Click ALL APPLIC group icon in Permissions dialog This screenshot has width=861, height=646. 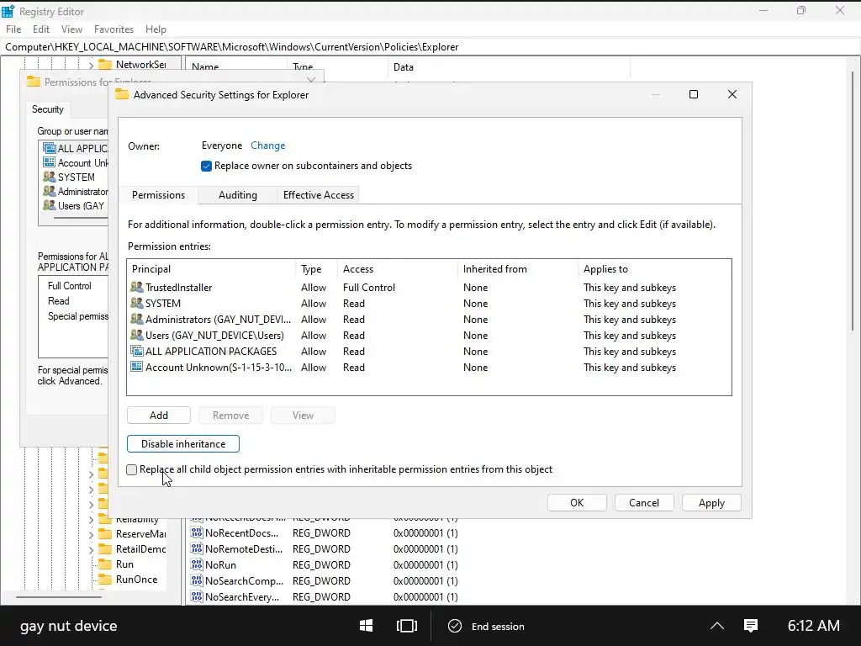pos(50,148)
